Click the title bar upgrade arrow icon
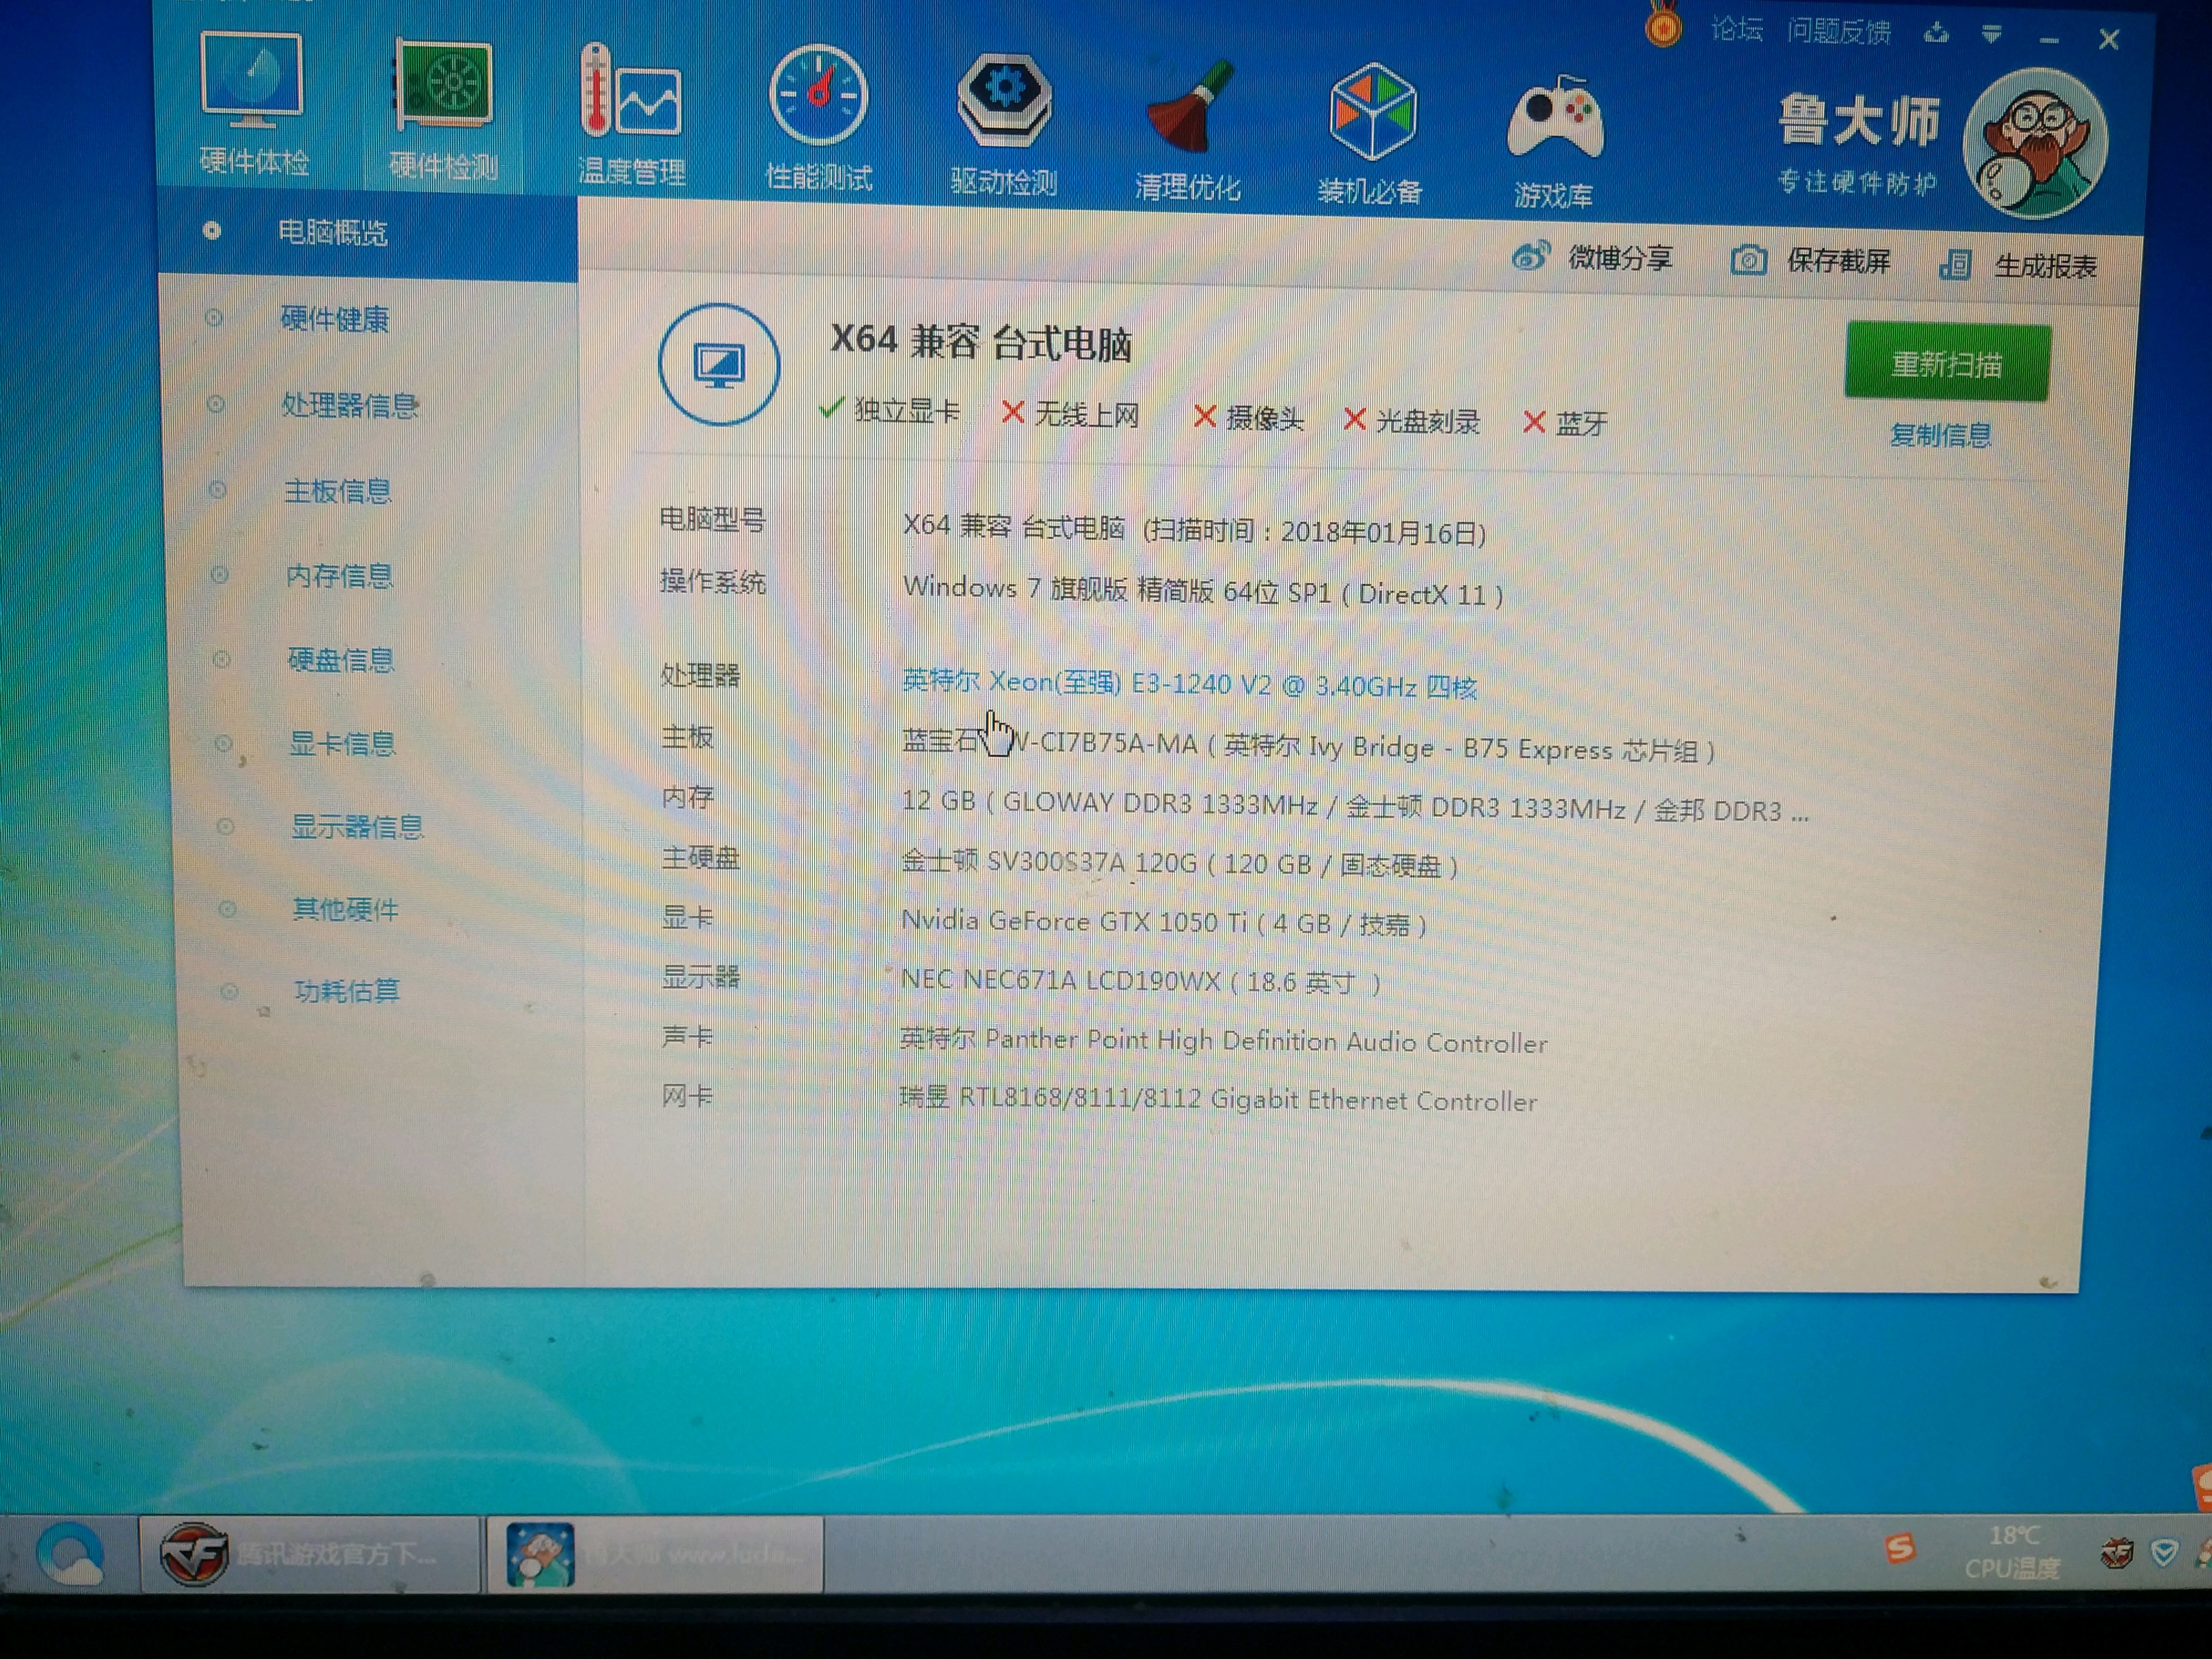 click(x=1936, y=33)
